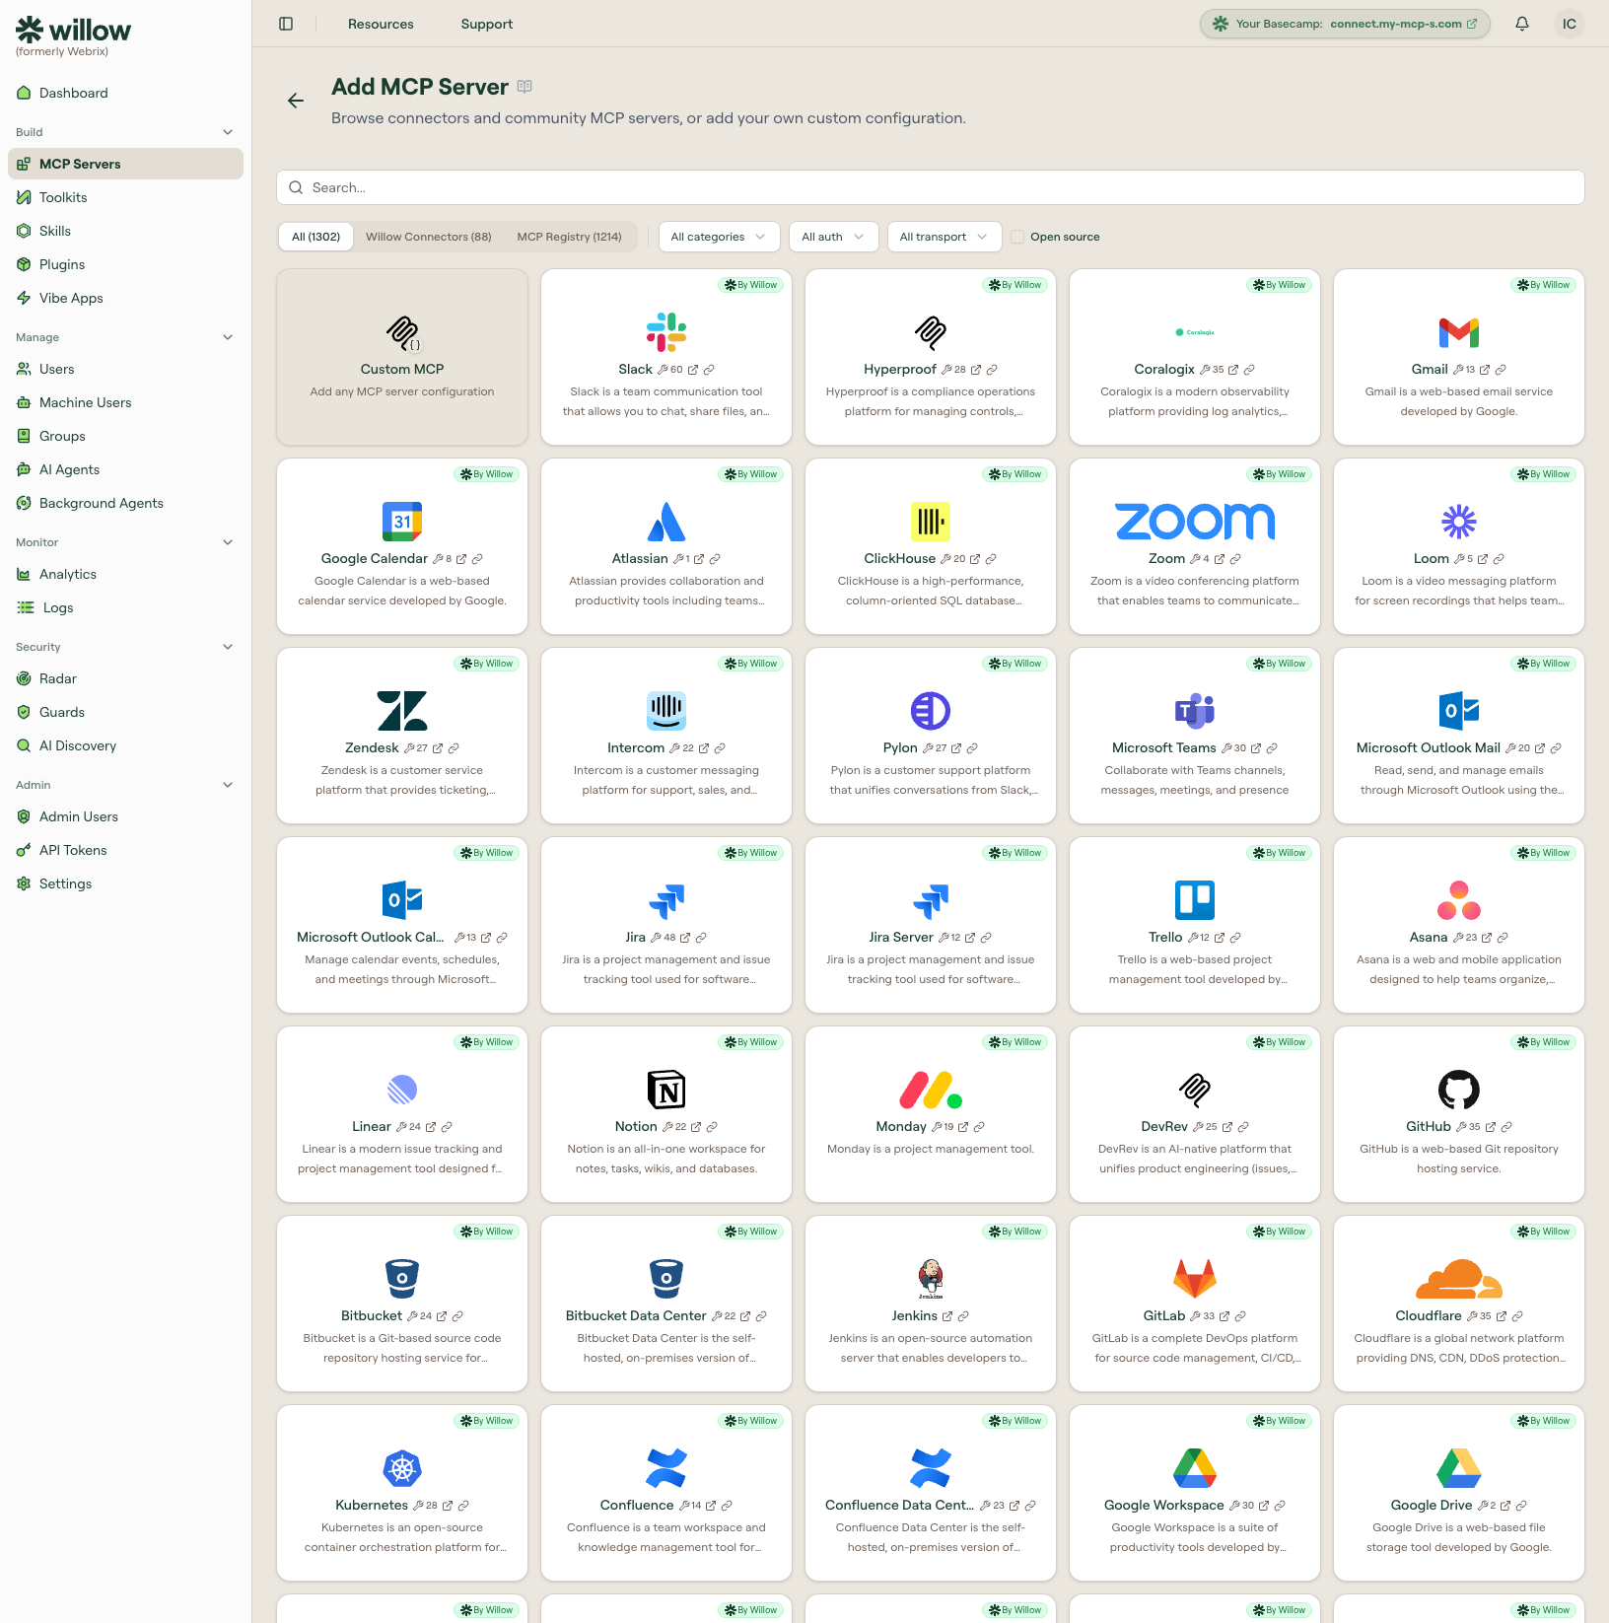Image resolution: width=1609 pixels, height=1623 pixels.
Task: Open external link icon for Slack
Action: pyautogui.click(x=693, y=370)
